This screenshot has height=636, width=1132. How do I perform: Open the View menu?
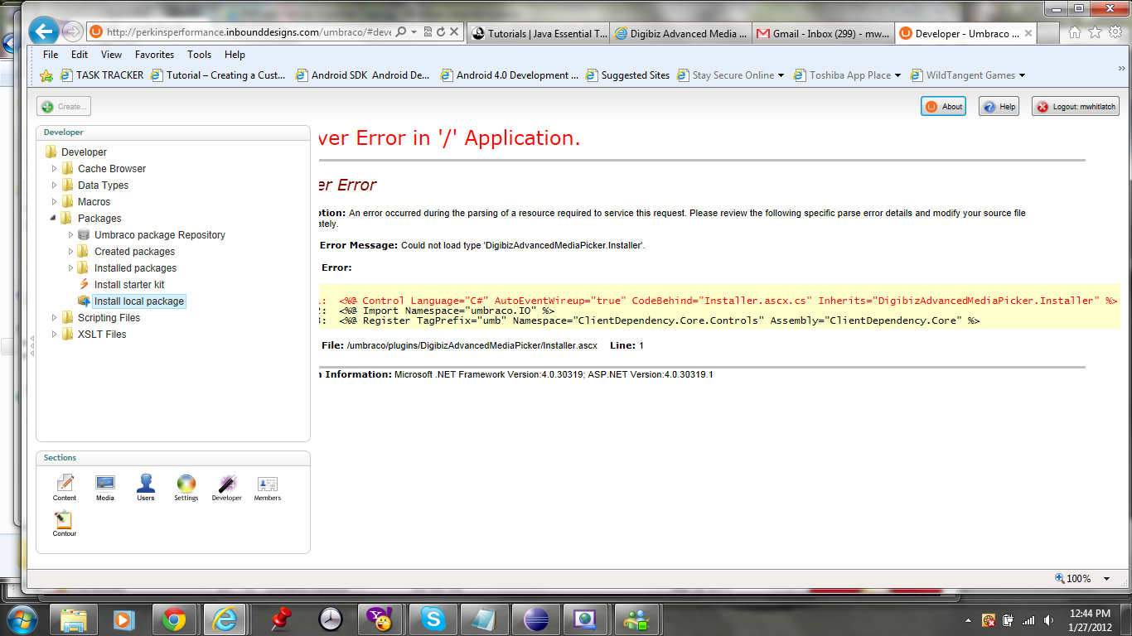coord(111,55)
